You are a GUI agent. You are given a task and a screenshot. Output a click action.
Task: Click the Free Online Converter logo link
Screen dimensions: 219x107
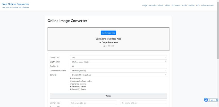coord(15,4)
